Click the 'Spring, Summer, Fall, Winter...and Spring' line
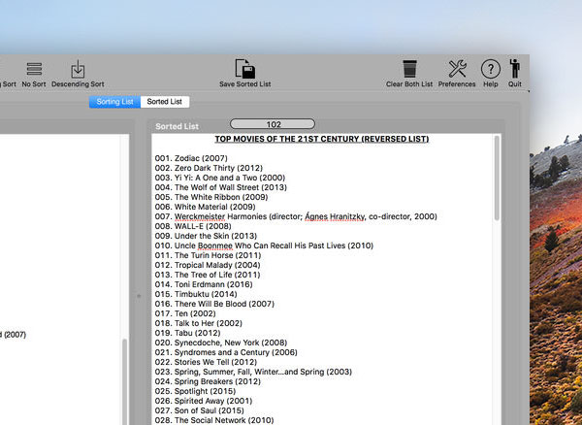This screenshot has height=425, width=582. point(253,372)
